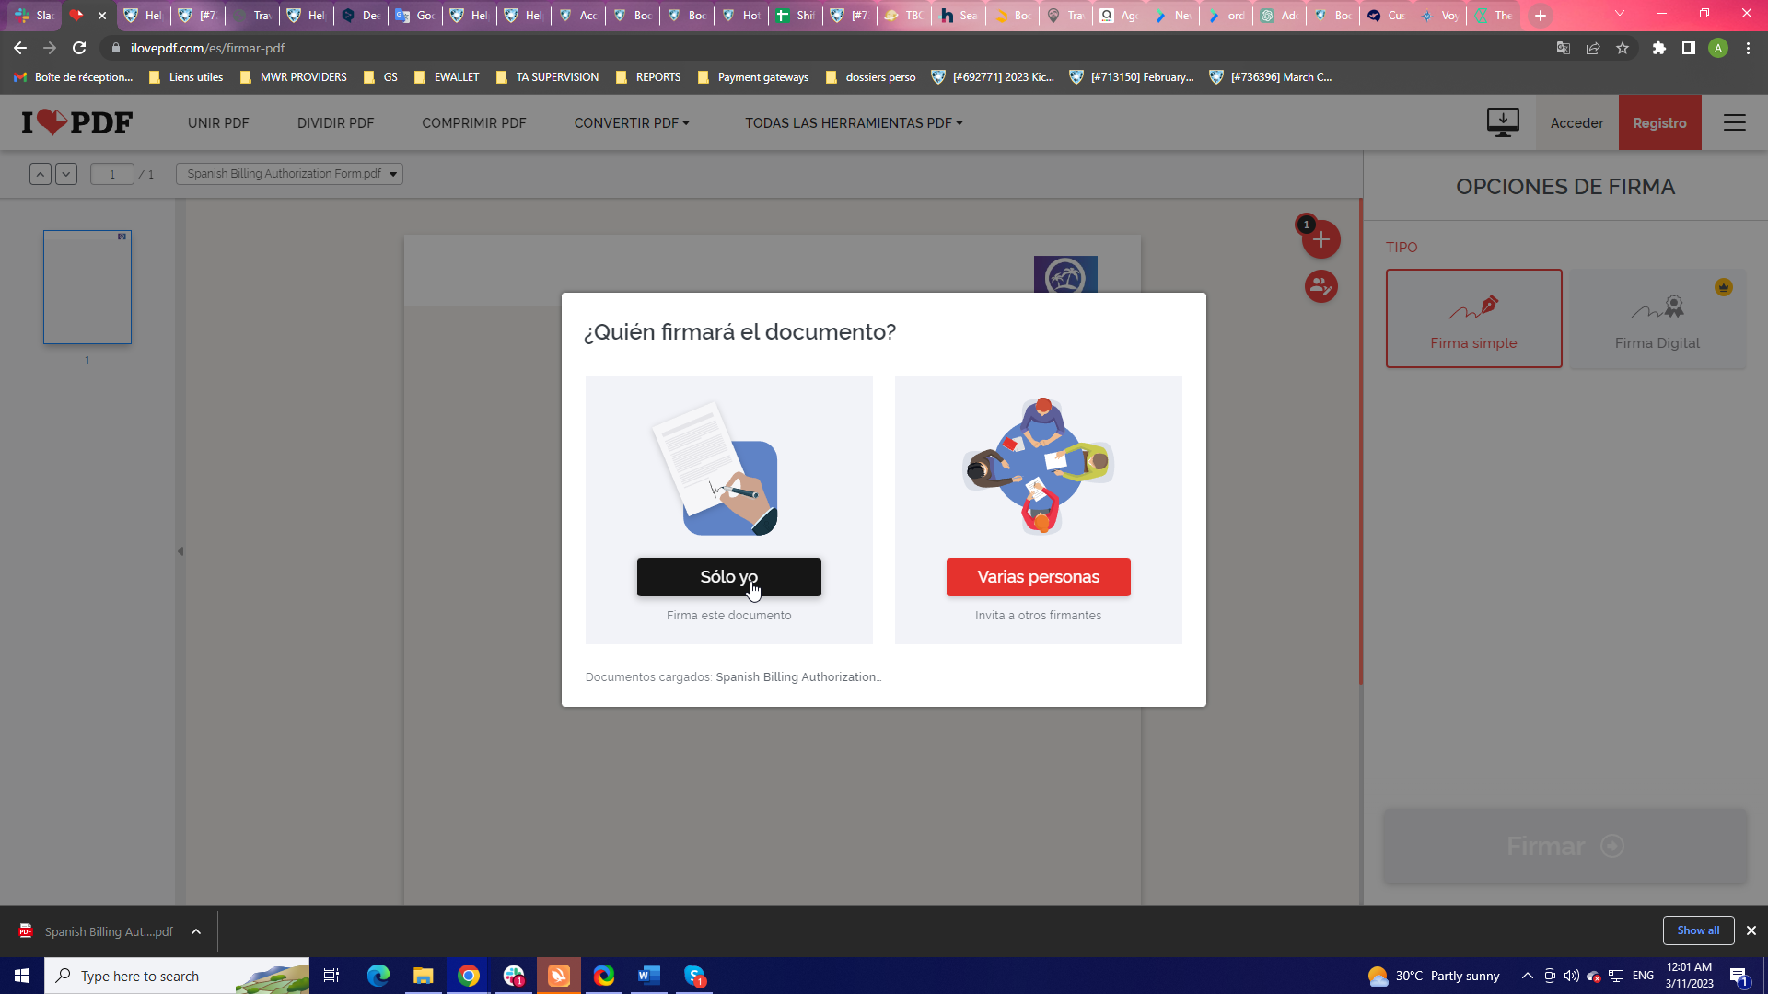Open Chrome extensions puzzle icon
Screen dimensions: 1768x994
(1658, 48)
